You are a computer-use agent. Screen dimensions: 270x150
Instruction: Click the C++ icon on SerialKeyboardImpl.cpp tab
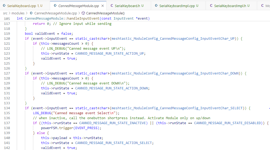coord(156,5)
